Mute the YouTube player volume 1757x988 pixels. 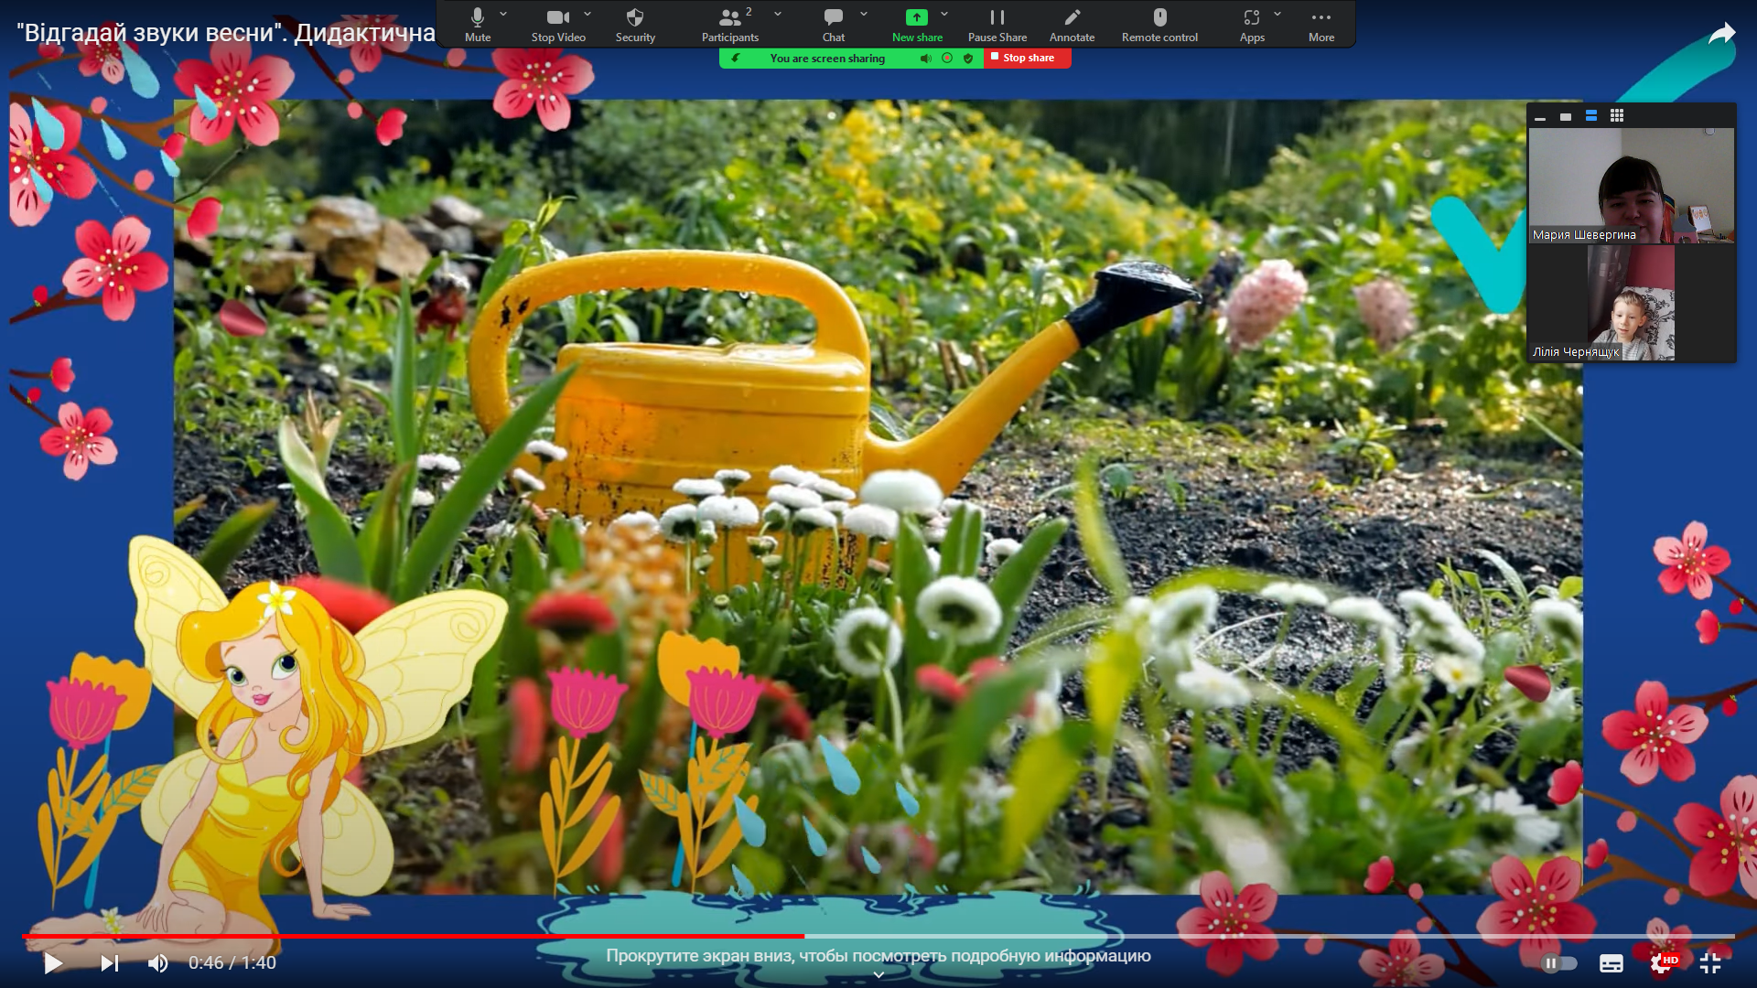158,962
